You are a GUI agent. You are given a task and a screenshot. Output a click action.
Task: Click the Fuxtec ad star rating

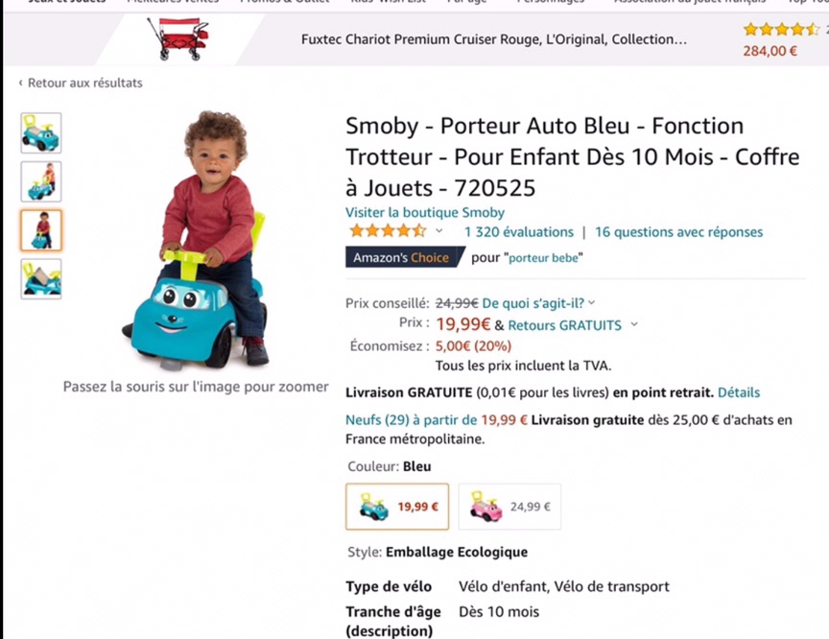pos(781,29)
